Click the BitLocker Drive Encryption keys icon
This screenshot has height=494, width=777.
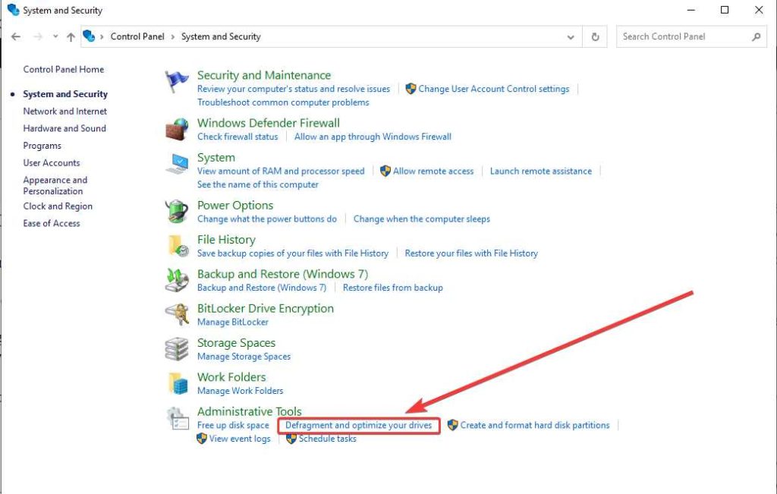coord(177,314)
